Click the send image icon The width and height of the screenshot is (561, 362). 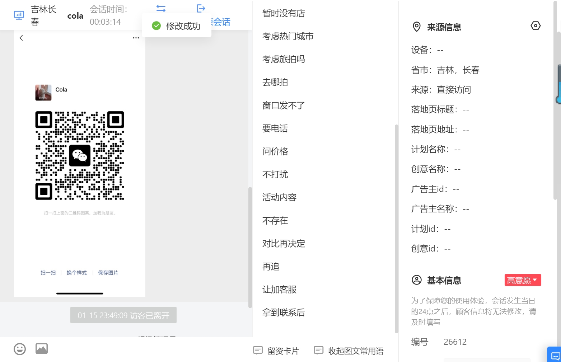pos(42,348)
